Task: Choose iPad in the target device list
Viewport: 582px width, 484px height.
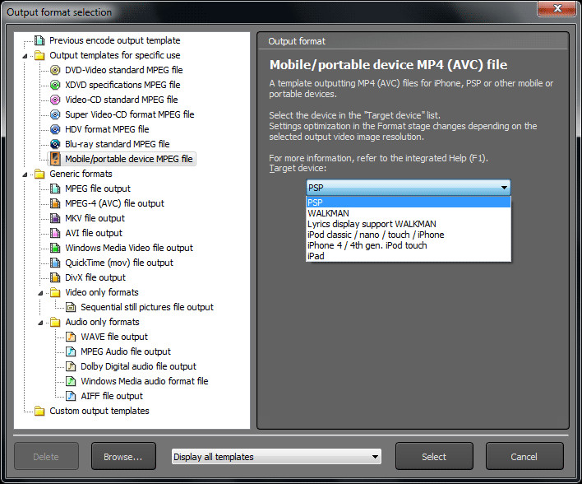Action: [x=409, y=256]
